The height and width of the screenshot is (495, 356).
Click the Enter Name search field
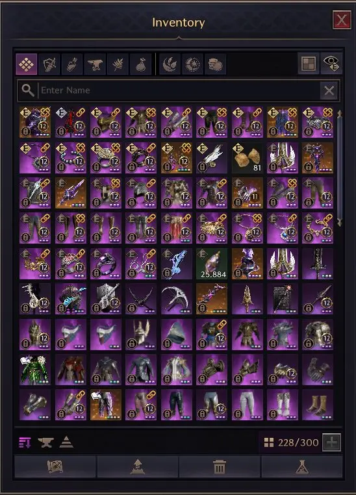click(179, 90)
